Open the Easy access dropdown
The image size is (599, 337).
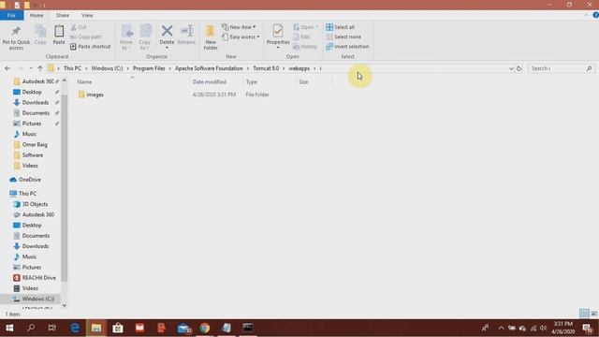click(x=241, y=37)
